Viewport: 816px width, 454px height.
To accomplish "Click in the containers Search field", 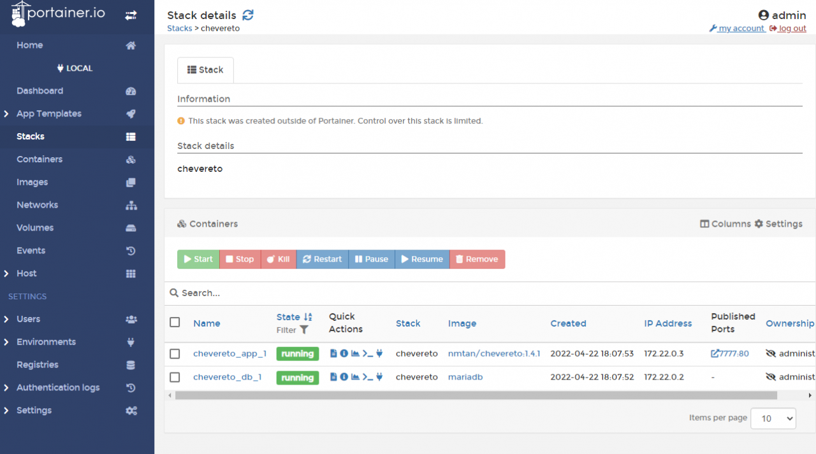I will click(x=488, y=293).
